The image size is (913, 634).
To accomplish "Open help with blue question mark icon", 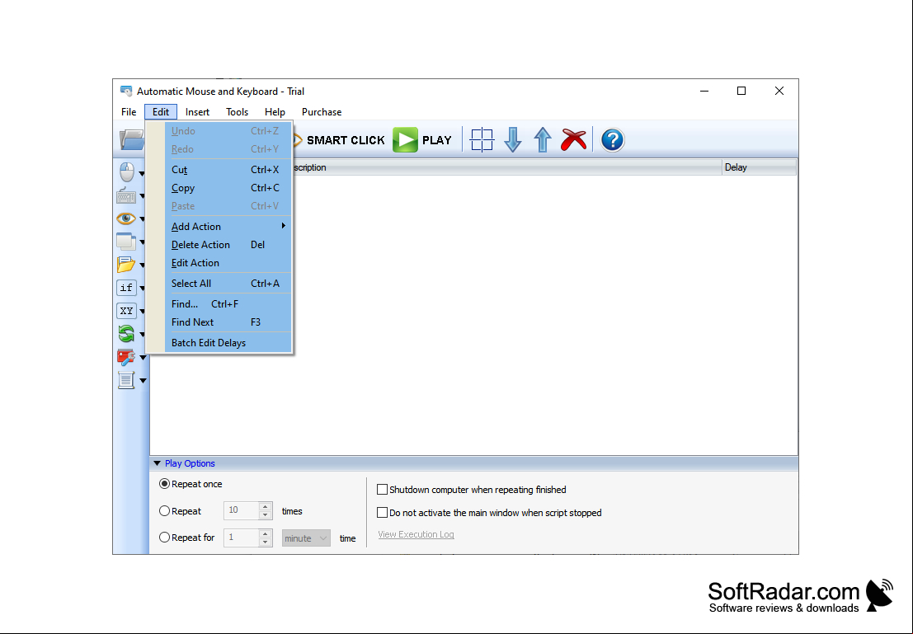I will point(612,139).
